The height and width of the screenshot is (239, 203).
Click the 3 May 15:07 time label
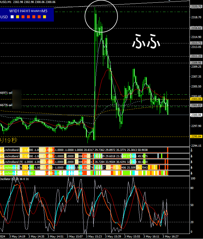pos(75,237)
